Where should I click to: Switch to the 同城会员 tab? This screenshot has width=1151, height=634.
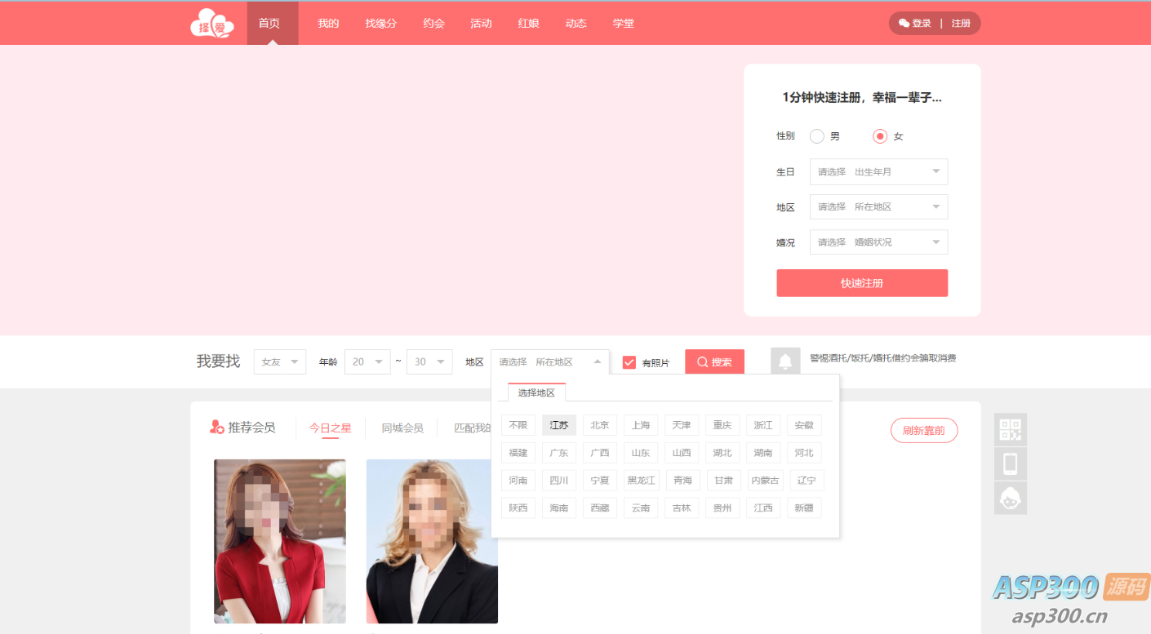click(401, 427)
